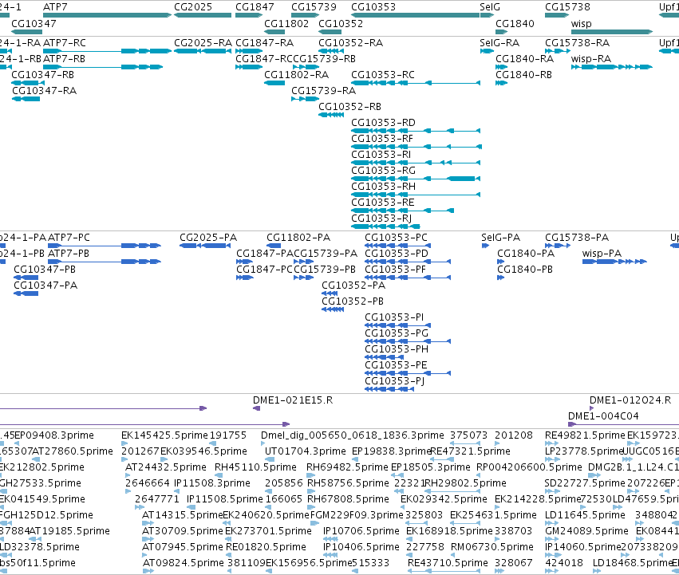Click the CG10353-PC protein label
The width and height of the screenshot is (679, 575).
[397, 238]
